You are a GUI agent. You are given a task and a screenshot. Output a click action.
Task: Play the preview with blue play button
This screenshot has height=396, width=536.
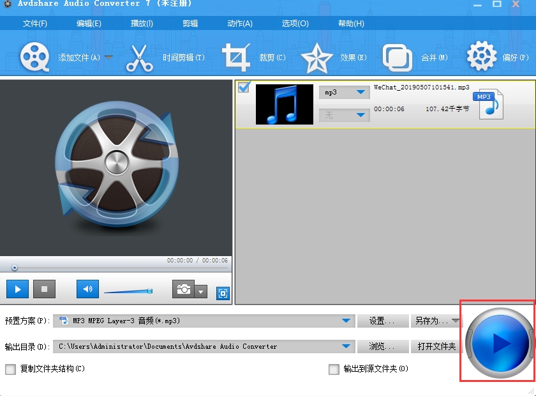point(17,289)
